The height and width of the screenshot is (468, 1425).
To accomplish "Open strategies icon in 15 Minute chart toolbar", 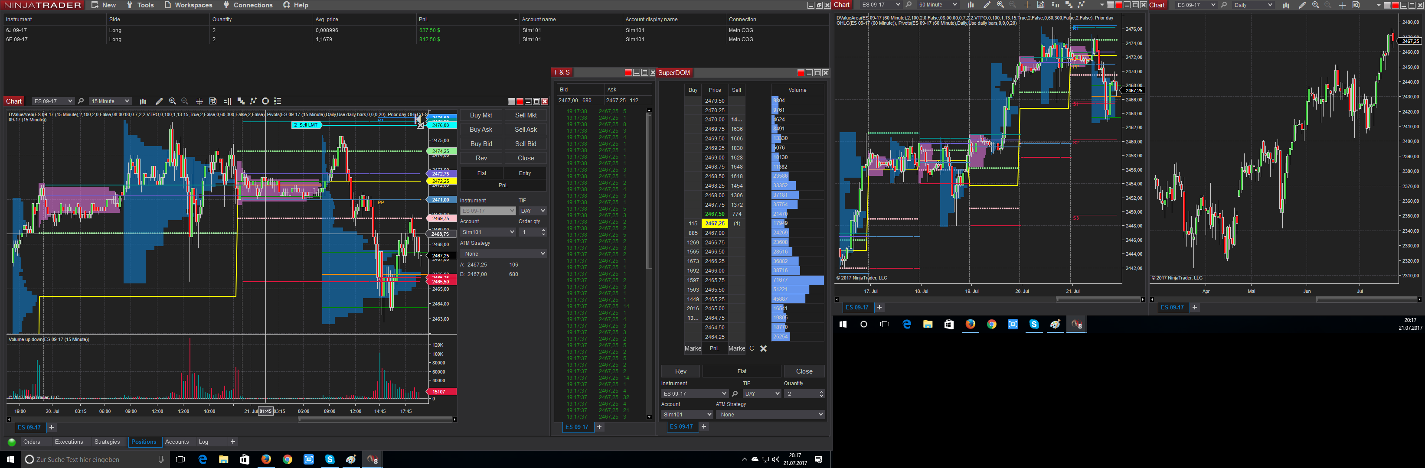I will coord(253,101).
